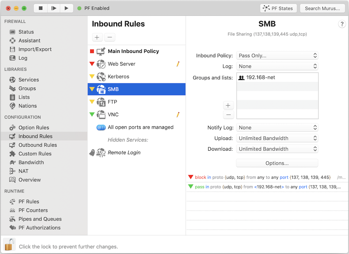Click the pencil icon on Web Server row
349x254 pixels.
click(178, 64)
